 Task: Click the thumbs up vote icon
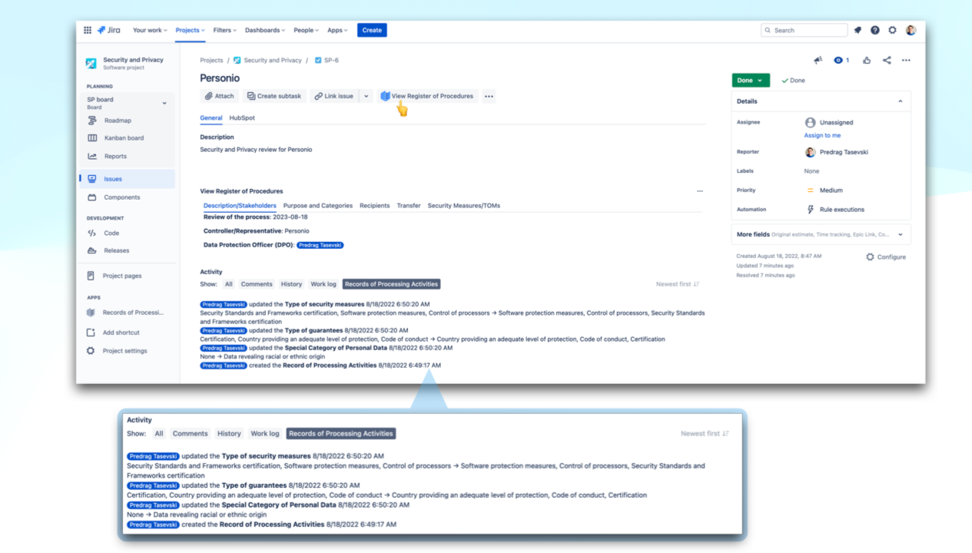[x=867, y=60]
